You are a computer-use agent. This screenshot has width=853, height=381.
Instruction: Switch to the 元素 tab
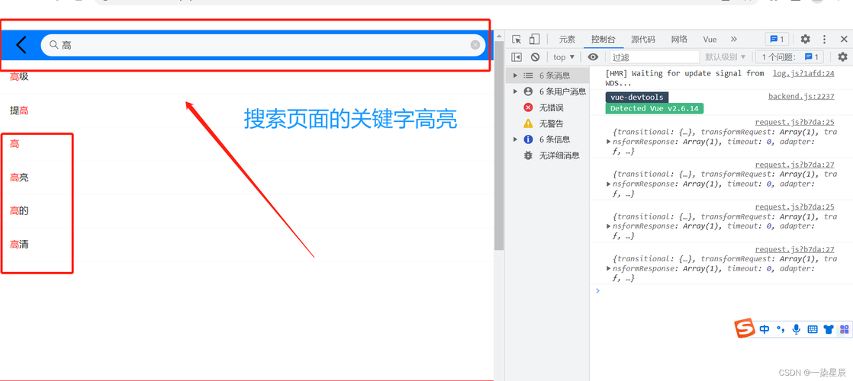(x=567, y=39)
